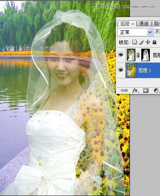Switch to the 通道 (Channels) tab
Viewport: 160px width, 196px height.
click(144, 24)
